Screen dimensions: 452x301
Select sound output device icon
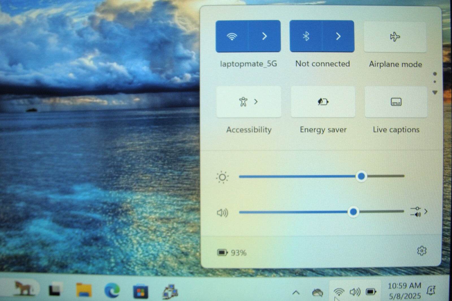[x=418, y=211]
